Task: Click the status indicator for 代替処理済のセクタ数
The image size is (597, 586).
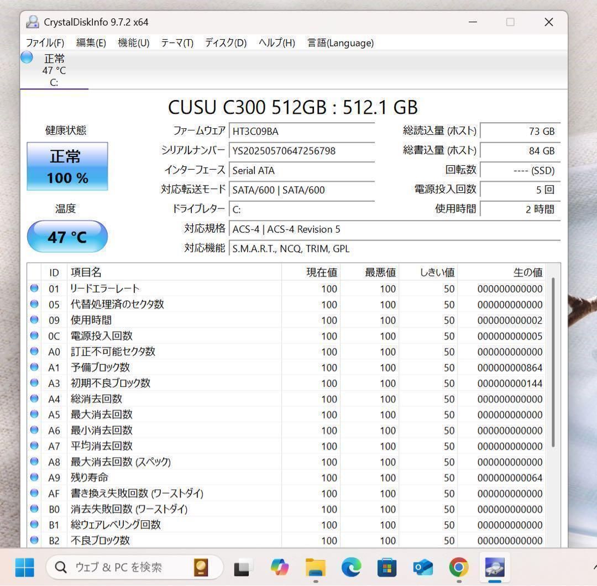Action: click(34, 304)
